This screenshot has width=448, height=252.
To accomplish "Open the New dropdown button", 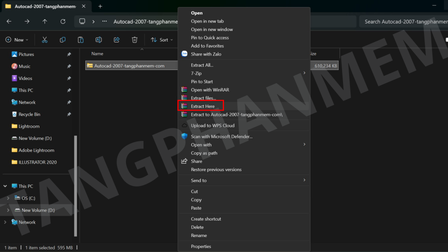I will [x=17, y=40].
